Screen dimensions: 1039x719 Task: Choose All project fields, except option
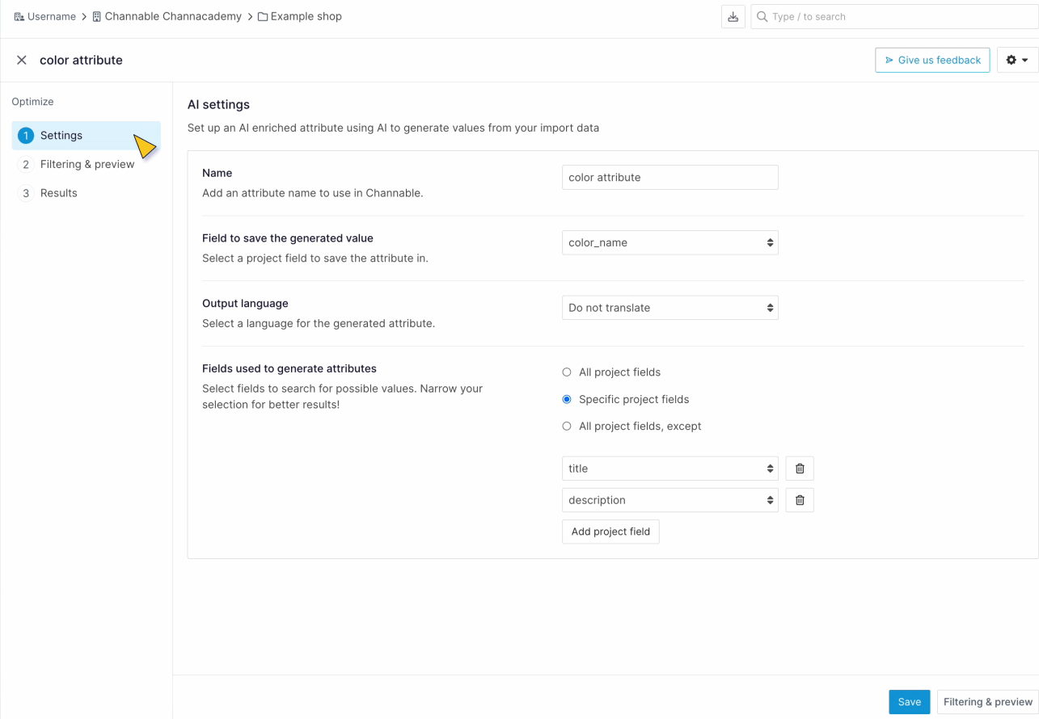(567, 426)
